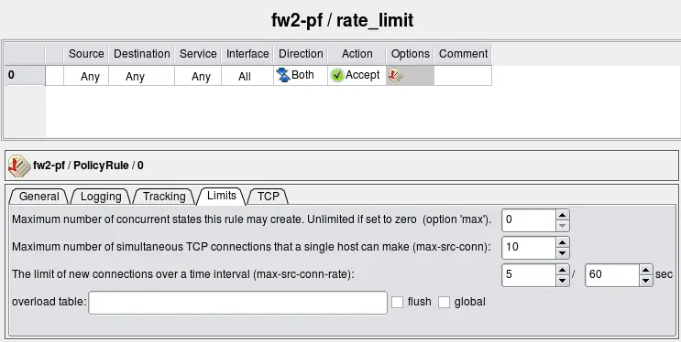
Task: Click the Source column header
Action: (x=86, y=54)
